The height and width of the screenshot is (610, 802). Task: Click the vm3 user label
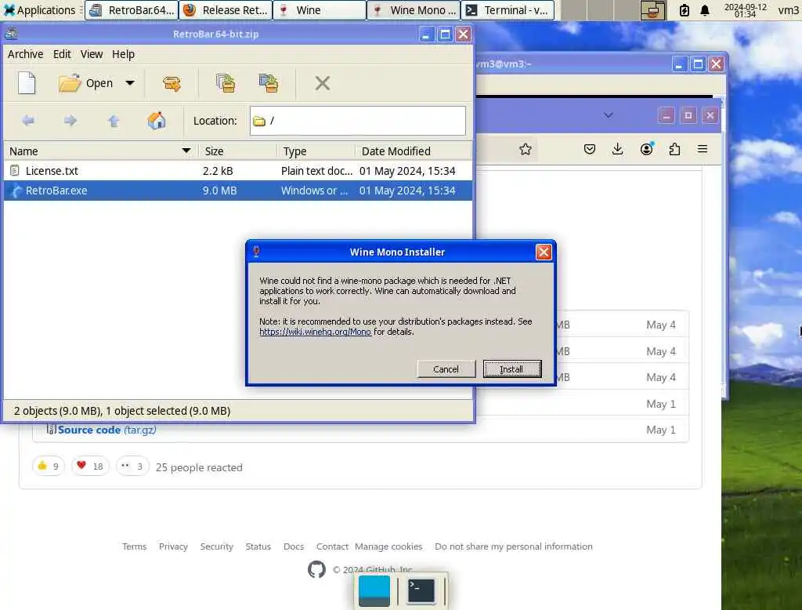(788, 10)
